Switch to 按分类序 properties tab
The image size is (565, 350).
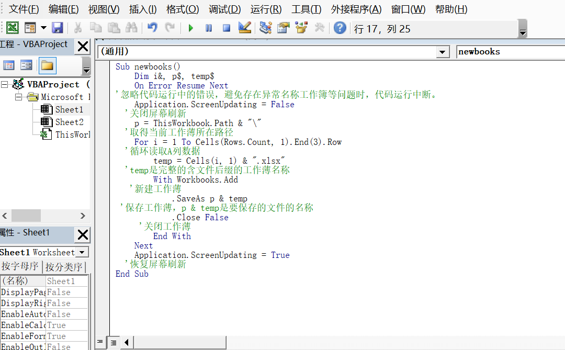click(64, 267)
